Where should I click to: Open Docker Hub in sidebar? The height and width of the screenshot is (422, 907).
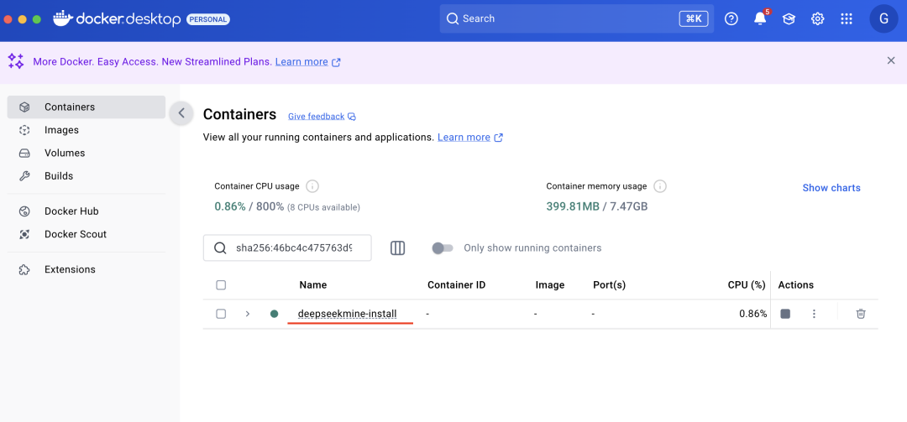tap(87, 211)
